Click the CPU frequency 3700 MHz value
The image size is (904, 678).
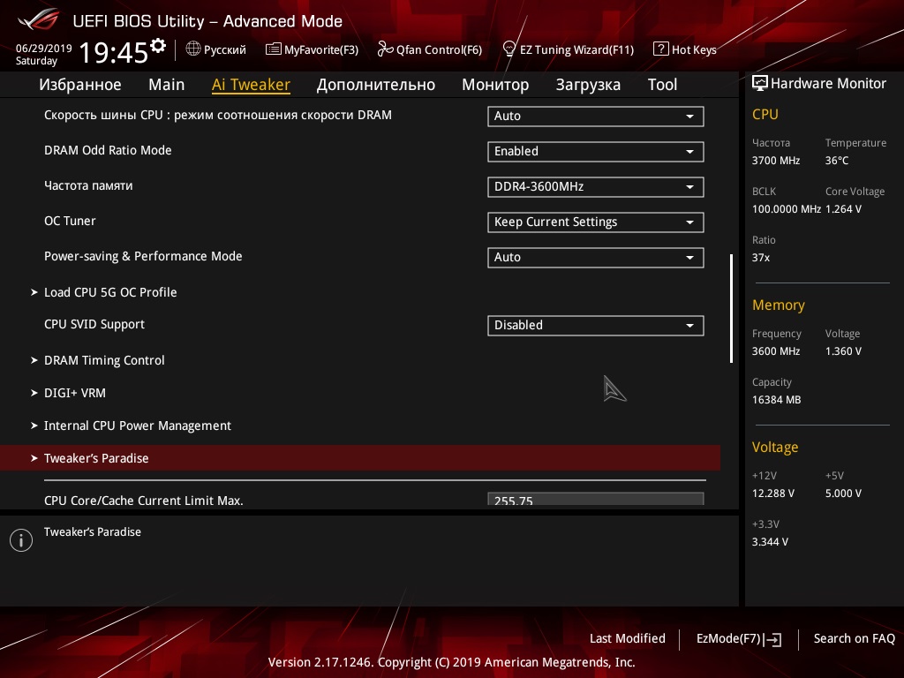(x=776, y=161)
